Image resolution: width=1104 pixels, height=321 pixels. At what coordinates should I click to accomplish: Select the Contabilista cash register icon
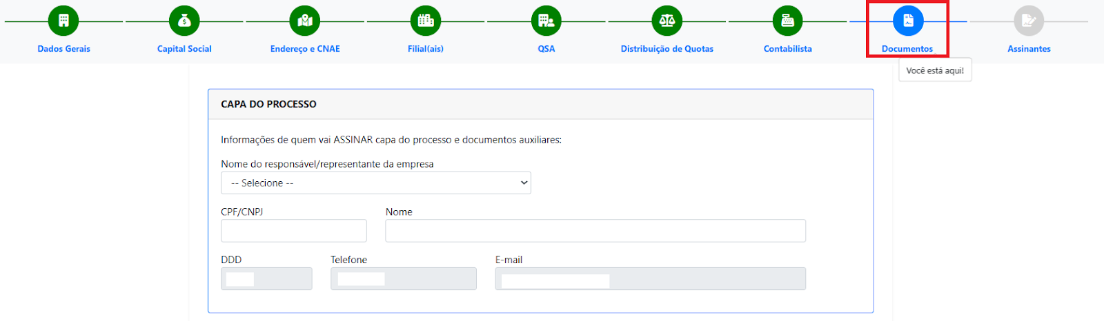(788, 21)
